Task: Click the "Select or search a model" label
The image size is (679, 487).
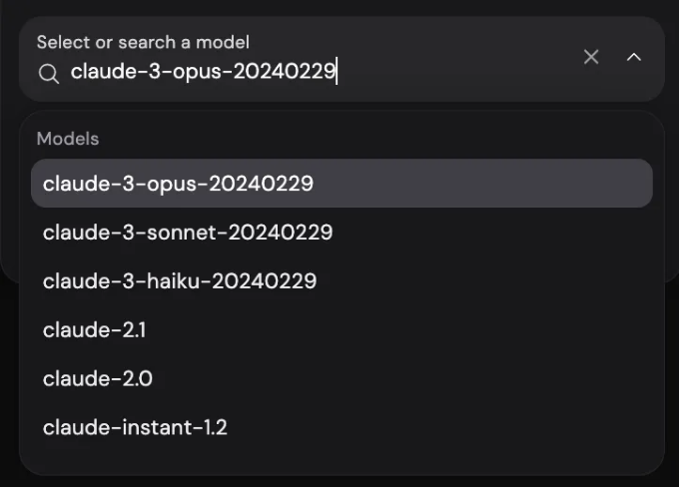Action: 143,43
